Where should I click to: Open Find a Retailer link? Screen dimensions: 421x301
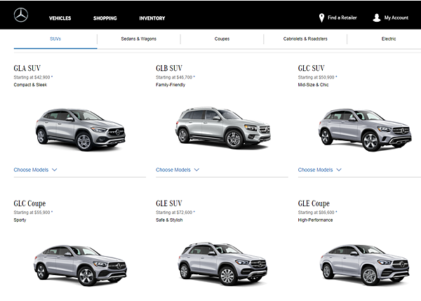coord(342,18)
